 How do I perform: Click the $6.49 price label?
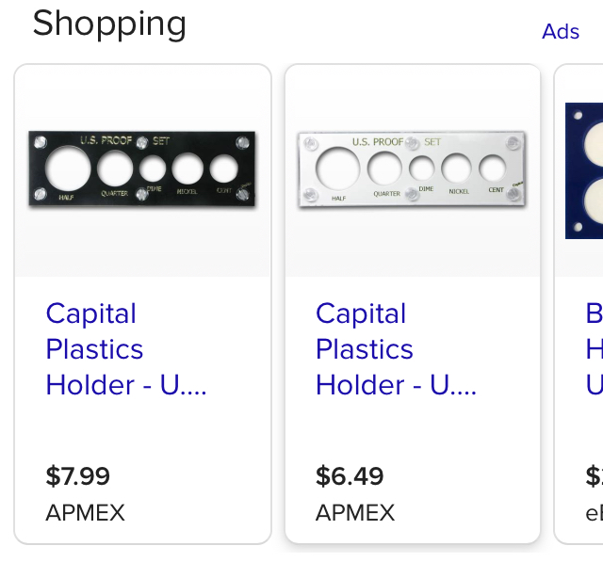(x=350, y=476)
